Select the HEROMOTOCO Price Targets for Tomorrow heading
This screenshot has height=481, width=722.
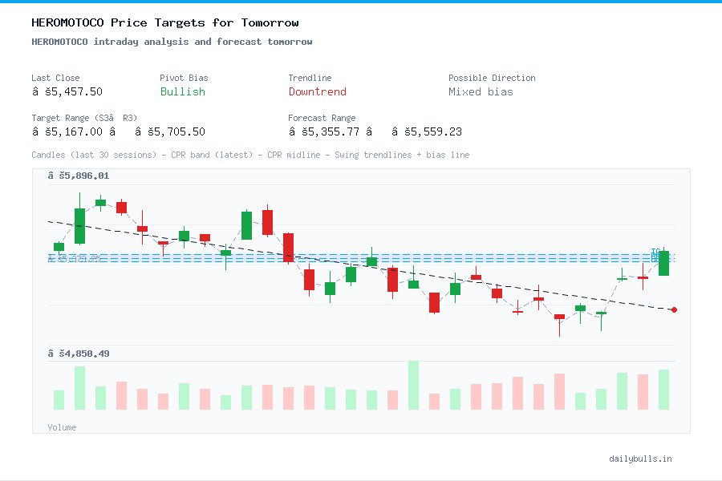(x=164, y=22)
